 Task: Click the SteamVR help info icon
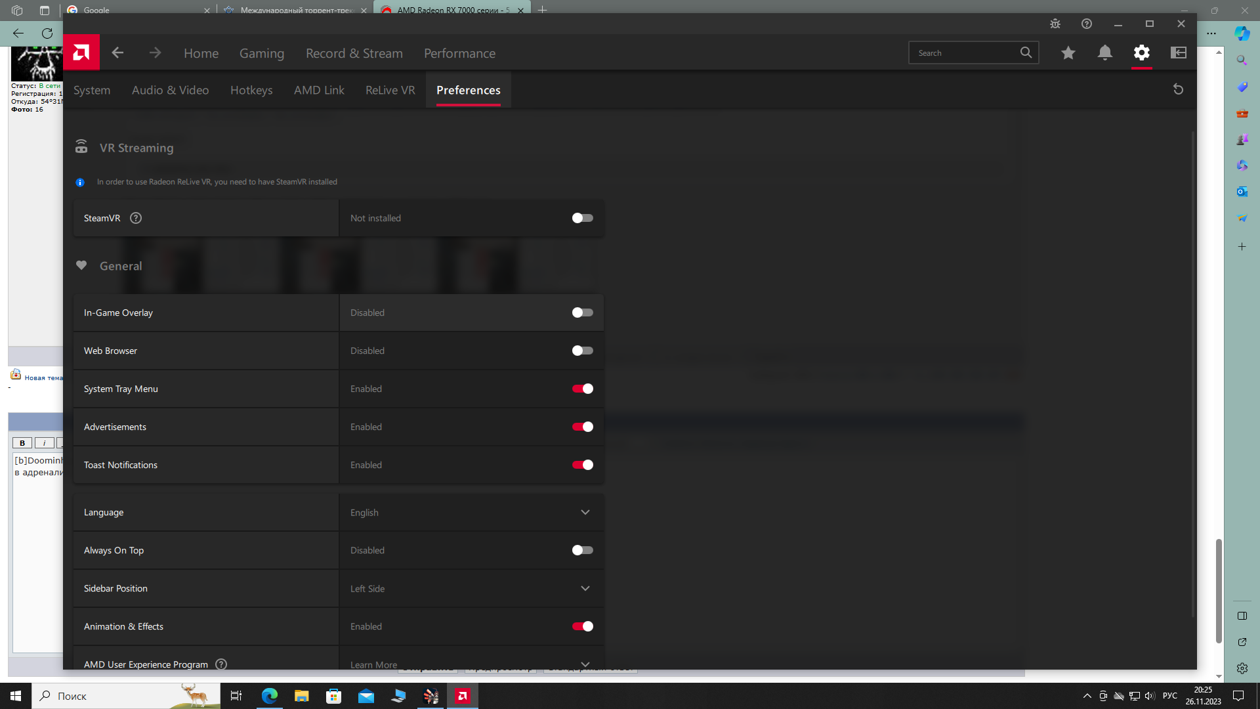(x=136, y=218)
